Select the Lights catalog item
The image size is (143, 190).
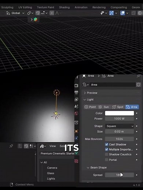51,179
